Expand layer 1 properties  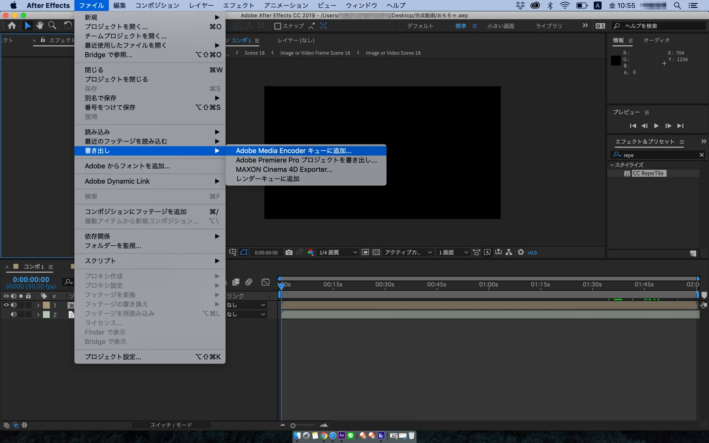pos(38,305)
